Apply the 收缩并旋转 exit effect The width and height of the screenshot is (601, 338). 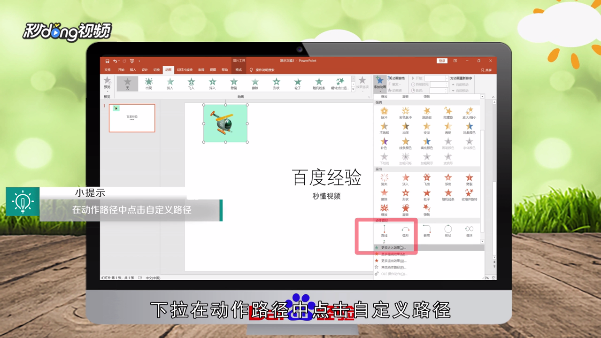(x=469, y=195)
